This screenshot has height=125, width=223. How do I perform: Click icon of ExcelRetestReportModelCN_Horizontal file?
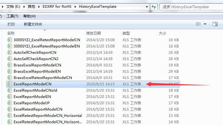point(9,115)
